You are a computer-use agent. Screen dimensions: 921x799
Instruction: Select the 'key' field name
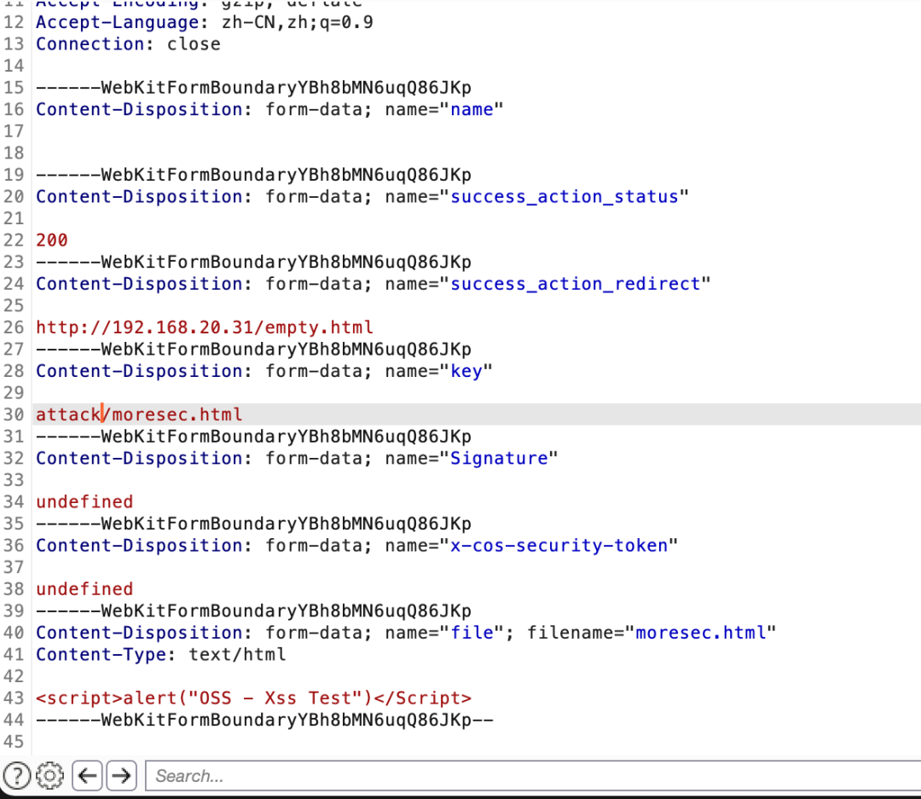(x=466, y=371)
